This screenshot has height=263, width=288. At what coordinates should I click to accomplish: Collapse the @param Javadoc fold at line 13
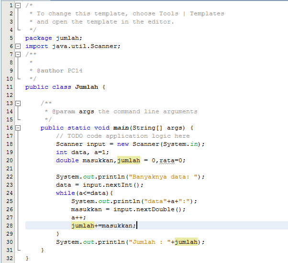point(18,103)
